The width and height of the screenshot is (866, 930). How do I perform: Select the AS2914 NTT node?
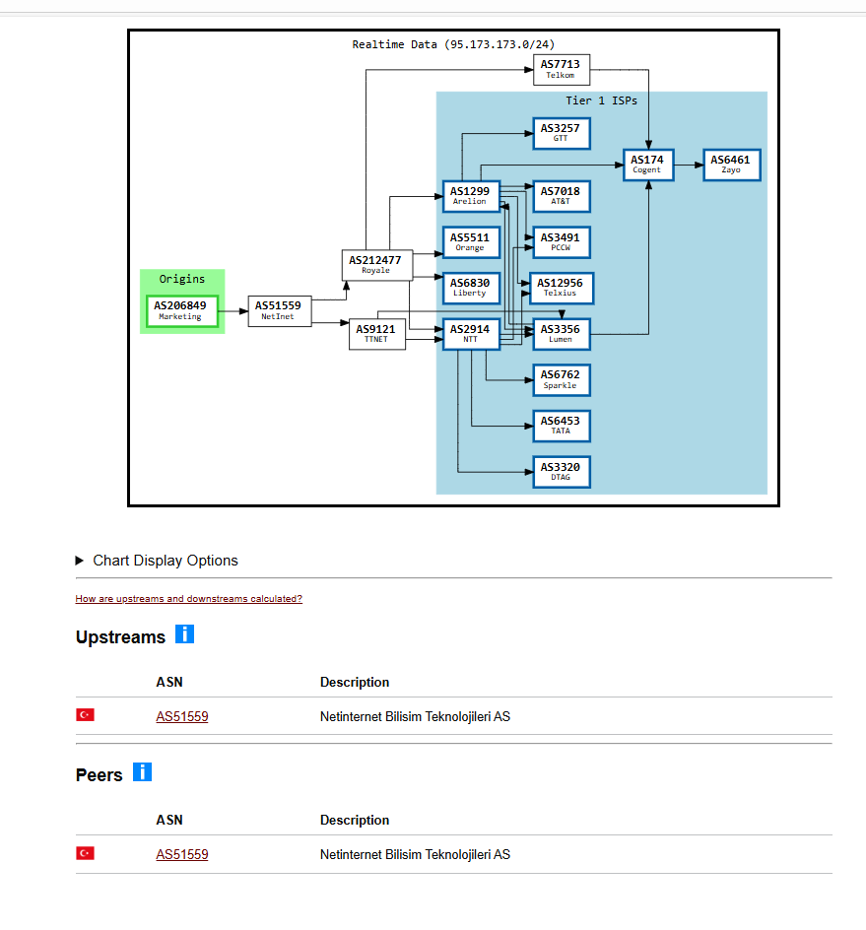point(472,334)
